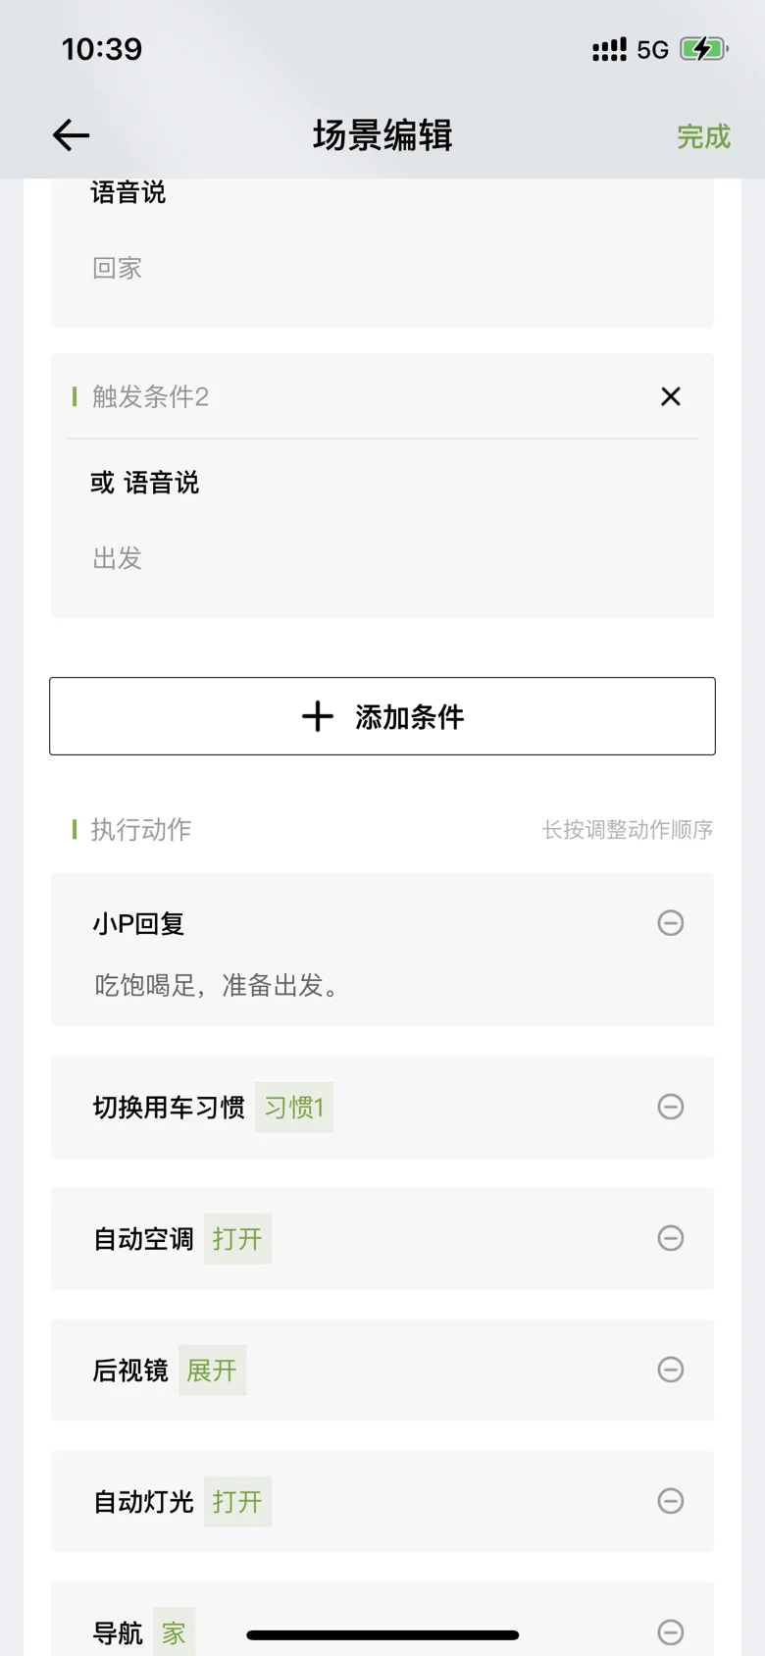The height and width of the screenshot is (1656, 765).
Task: Open the 或 语音说 condition type
Action: 145,483
